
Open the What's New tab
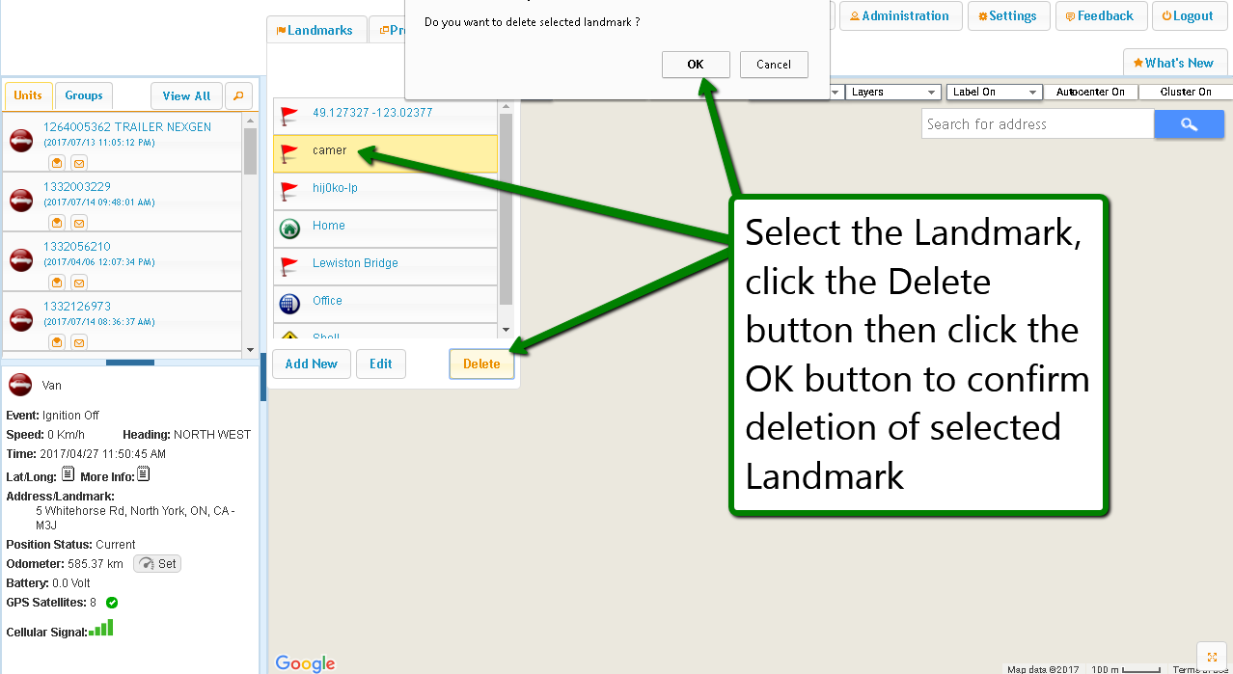click(1174, 64)
